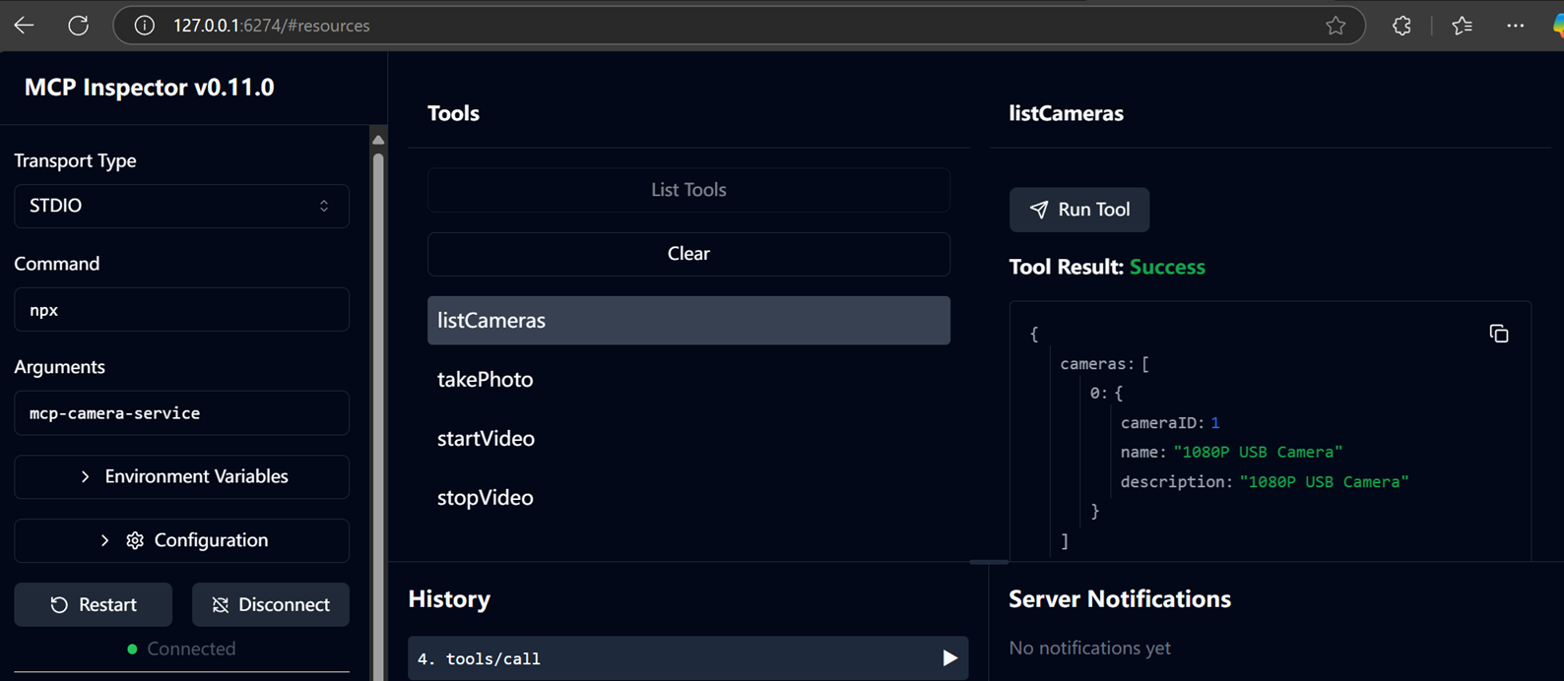The height and width of the screenshot is (681, 1564).
Task: Reload the page with refresh icon
Action: click(x=79, y=26)
